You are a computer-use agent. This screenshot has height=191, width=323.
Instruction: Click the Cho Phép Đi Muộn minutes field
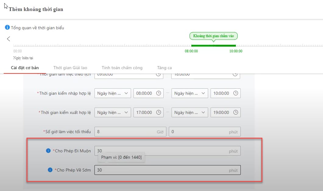click(161, 151)
